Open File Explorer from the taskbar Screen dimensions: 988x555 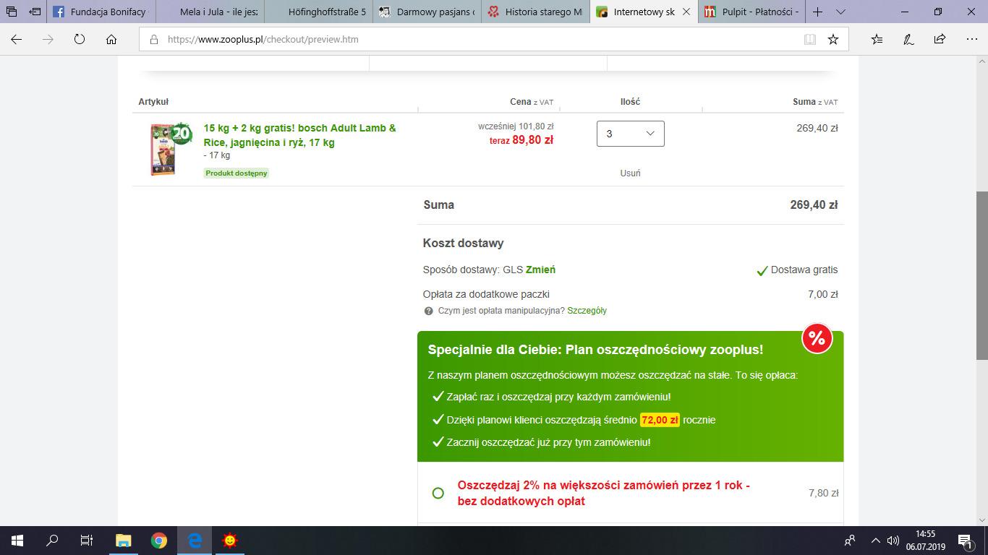124,541
